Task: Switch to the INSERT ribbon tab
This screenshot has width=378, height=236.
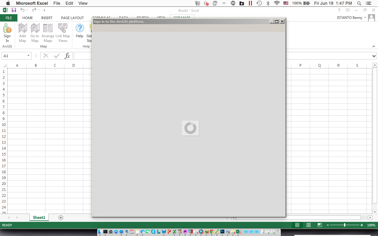Action: click(47, 18)
